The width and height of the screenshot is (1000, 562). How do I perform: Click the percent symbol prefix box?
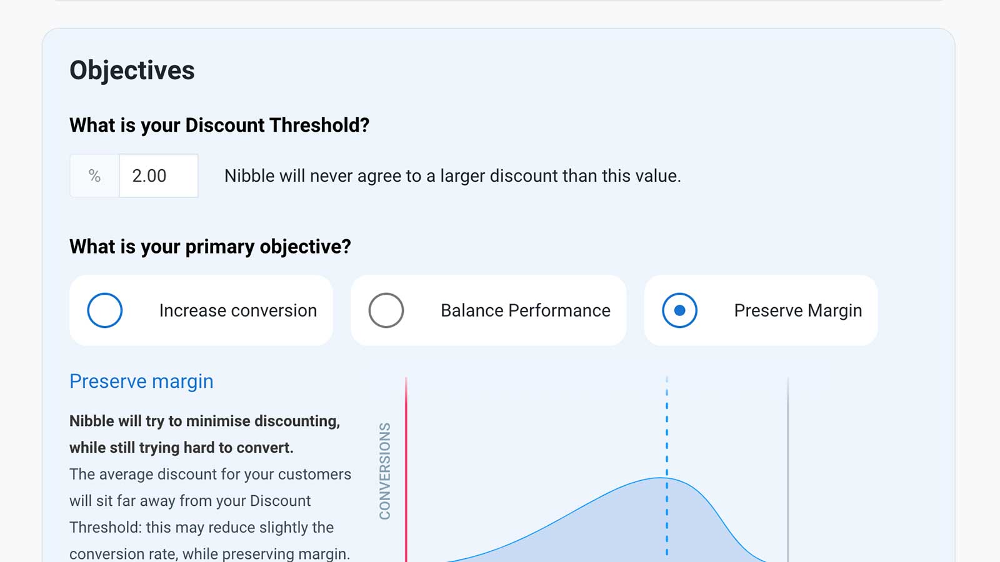click(94, 175)
